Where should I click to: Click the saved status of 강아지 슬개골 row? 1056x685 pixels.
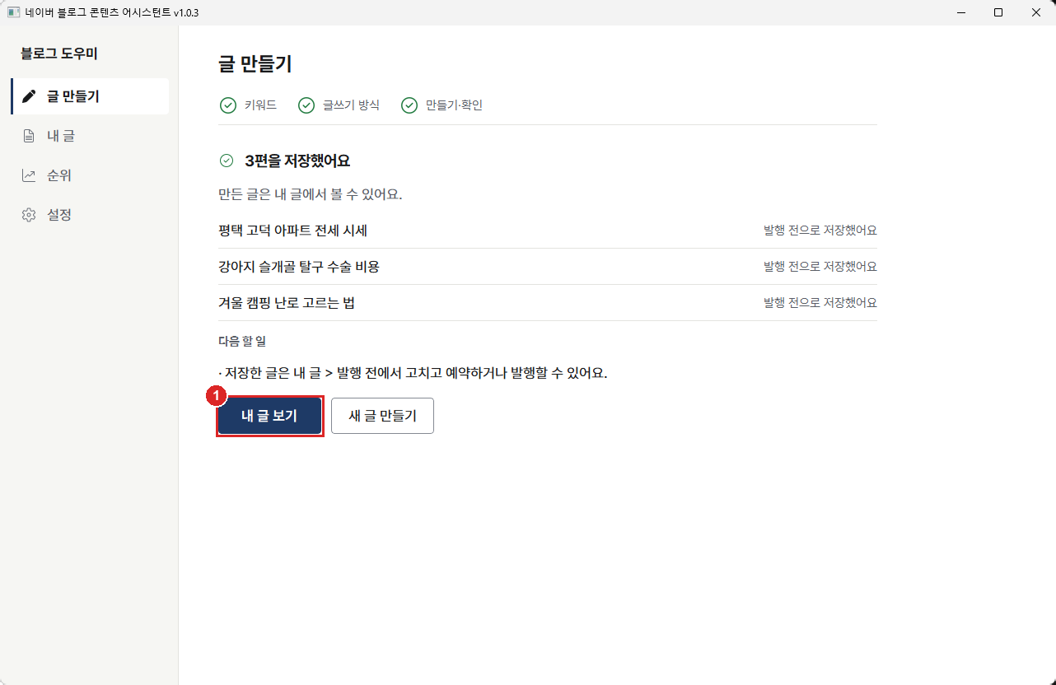(820, 267)
